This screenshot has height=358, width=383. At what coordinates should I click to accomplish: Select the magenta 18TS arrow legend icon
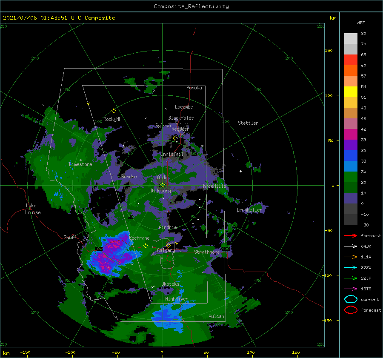(351, 289)
